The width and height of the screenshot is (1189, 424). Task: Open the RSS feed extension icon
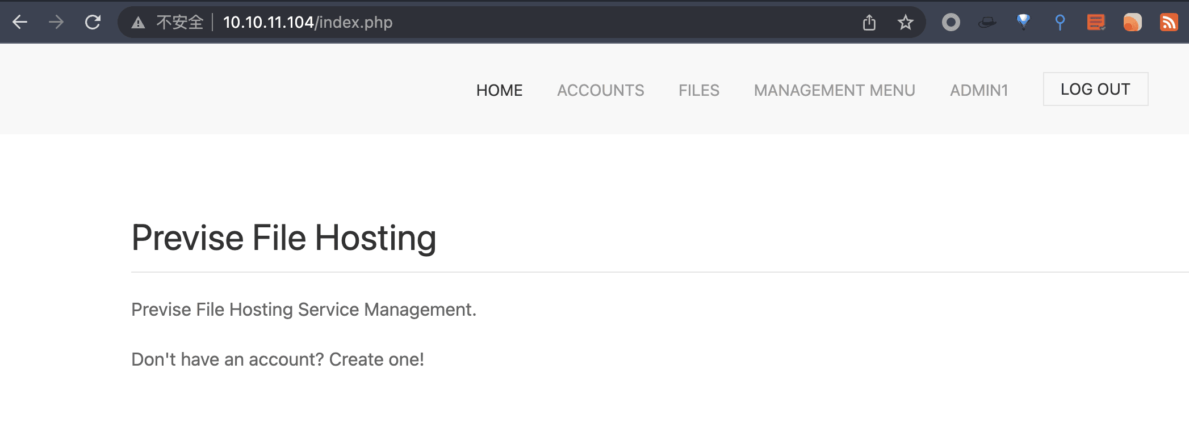tap(1169, 22)
